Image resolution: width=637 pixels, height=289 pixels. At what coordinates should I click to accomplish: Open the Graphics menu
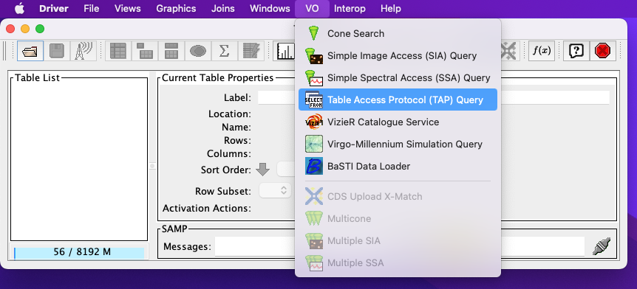[176, 9]
